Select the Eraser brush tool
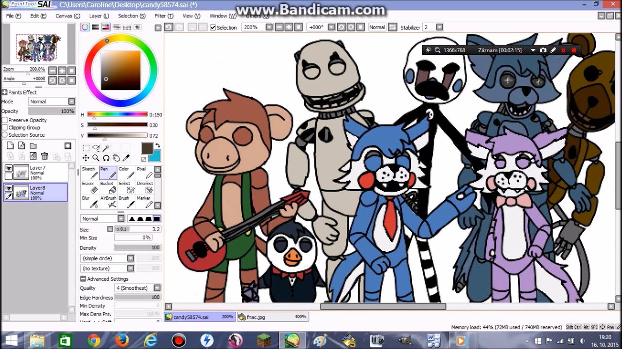Screen dimensions: 622x349 pos(90,187)
